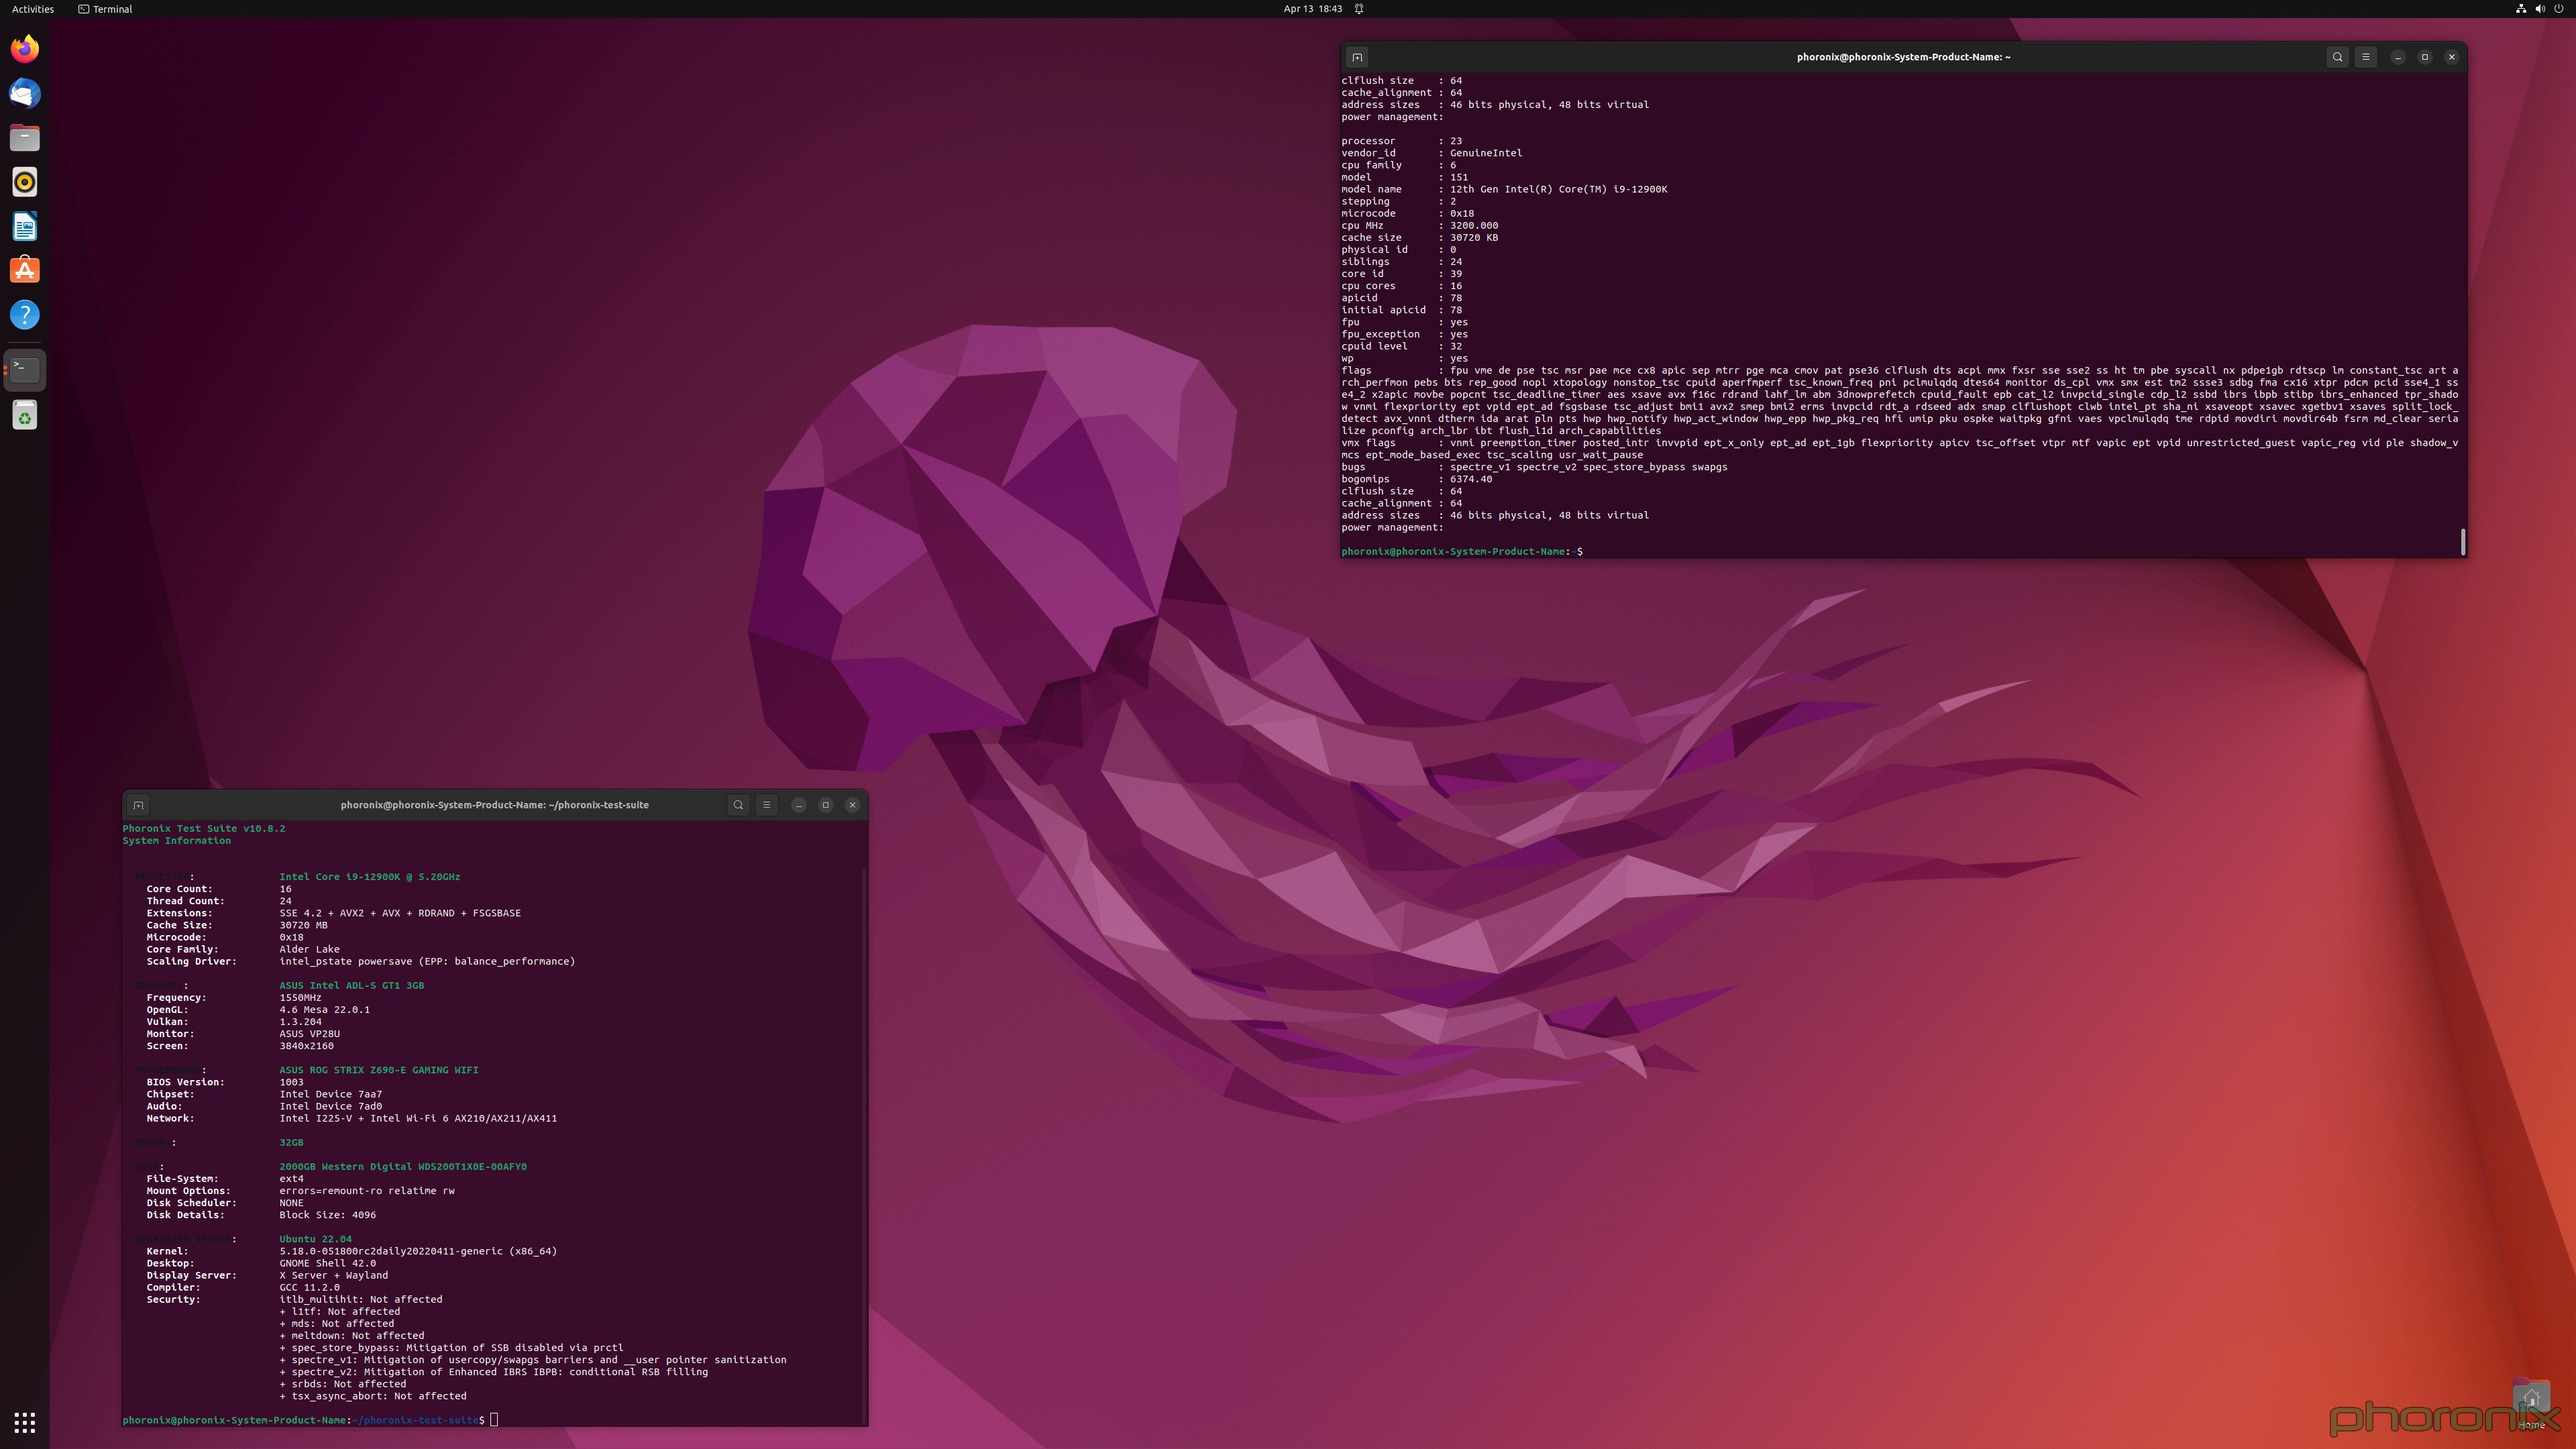Click the Terminal icon in dock

(25, 370)
